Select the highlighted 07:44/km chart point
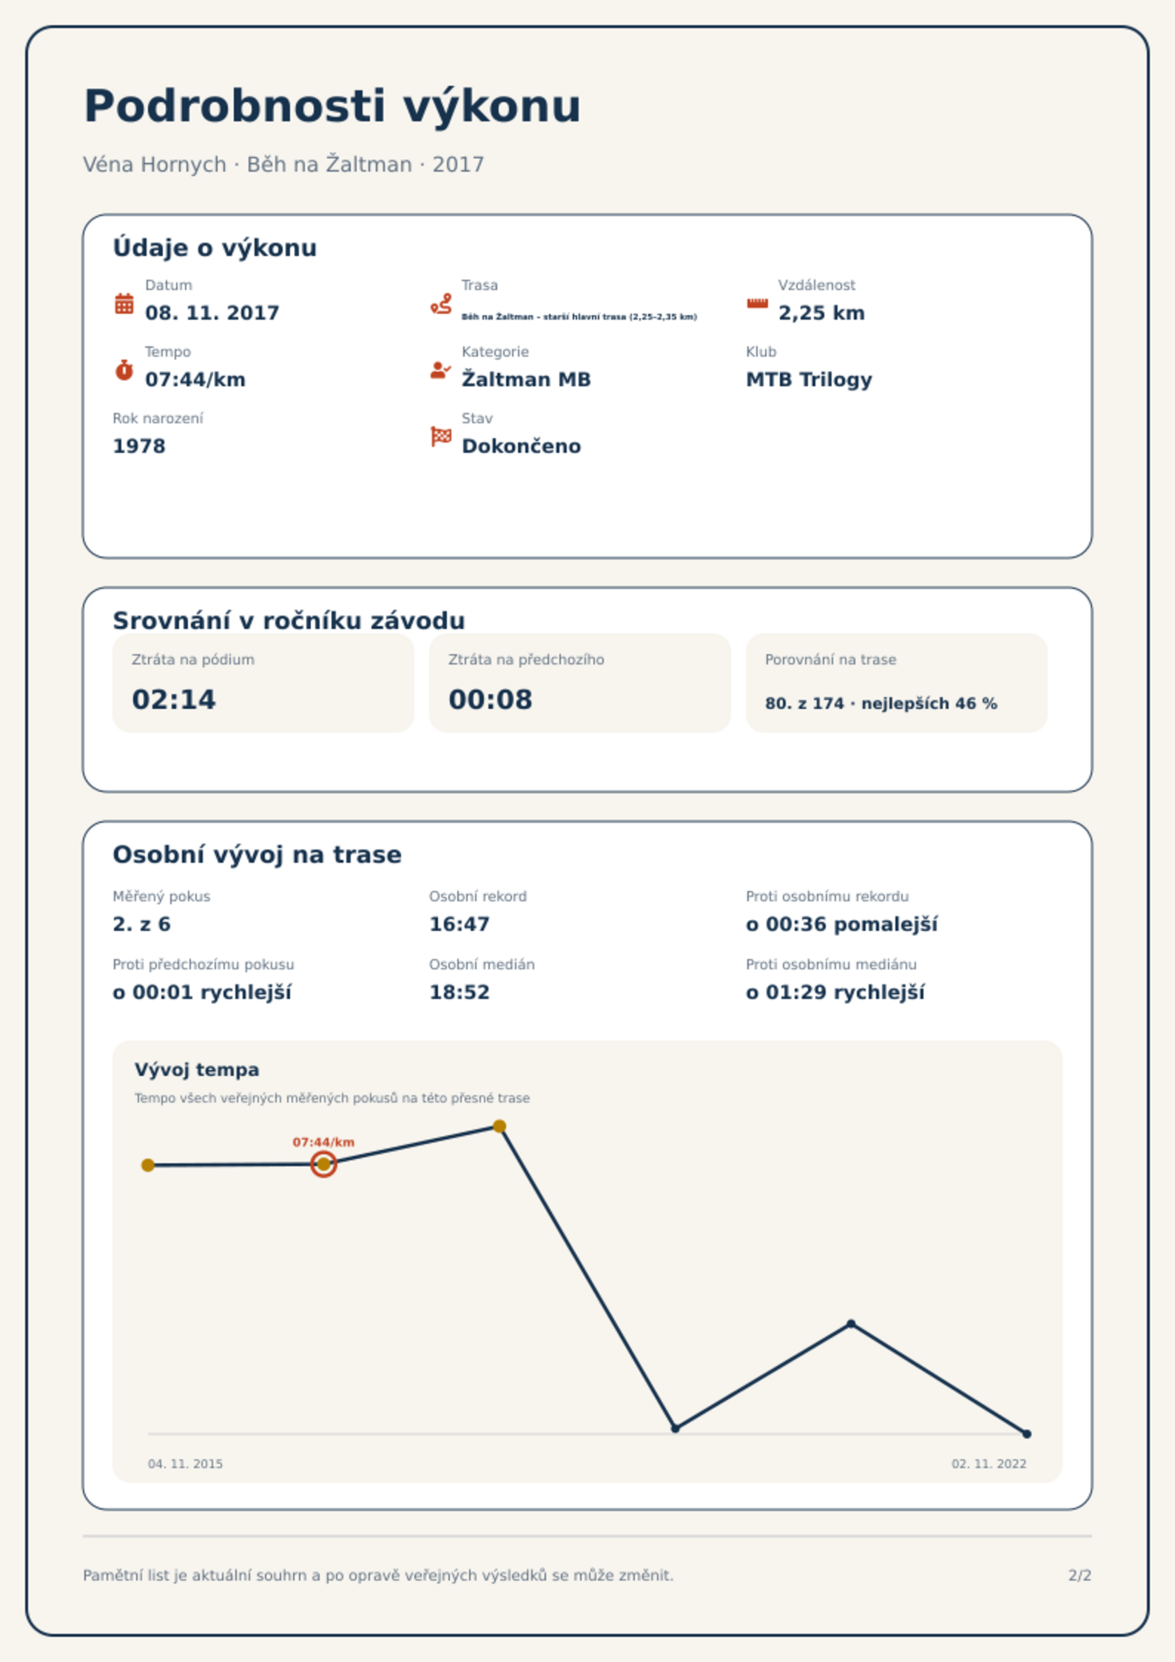 (x=323, y=1164)
